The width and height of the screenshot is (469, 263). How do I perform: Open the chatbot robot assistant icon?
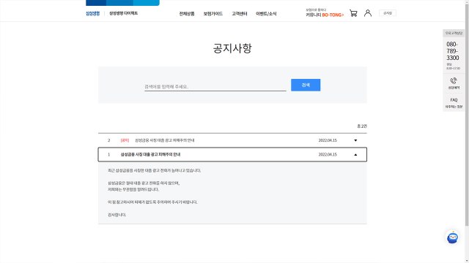tap(452, 237)
